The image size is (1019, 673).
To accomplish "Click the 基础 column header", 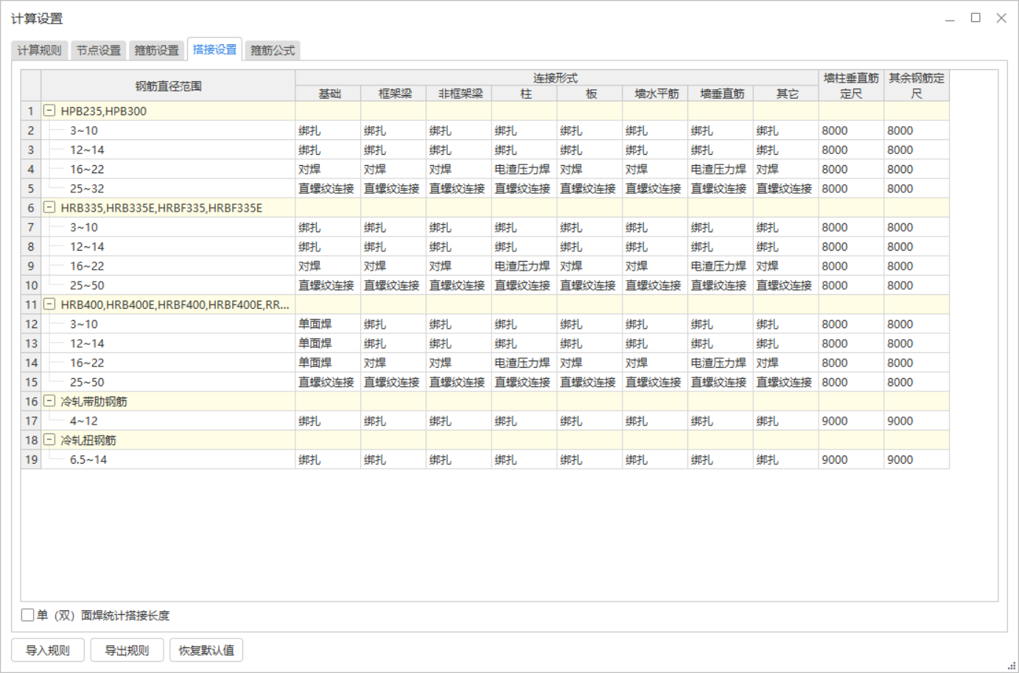I will 328,94.
